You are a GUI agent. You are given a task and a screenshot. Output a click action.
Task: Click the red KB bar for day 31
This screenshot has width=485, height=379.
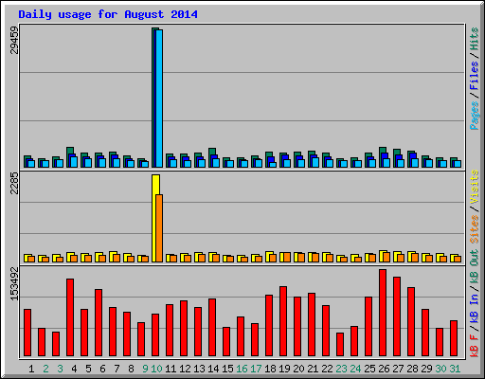(x=454, y=338)
